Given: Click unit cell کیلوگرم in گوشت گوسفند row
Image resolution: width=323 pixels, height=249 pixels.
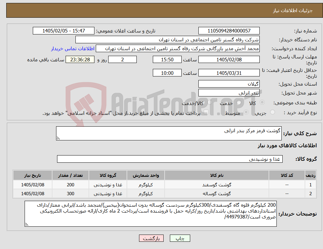Looking at the screenshot, I should click(x=146, y=185).
